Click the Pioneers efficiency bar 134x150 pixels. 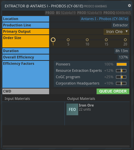(122, 64)
